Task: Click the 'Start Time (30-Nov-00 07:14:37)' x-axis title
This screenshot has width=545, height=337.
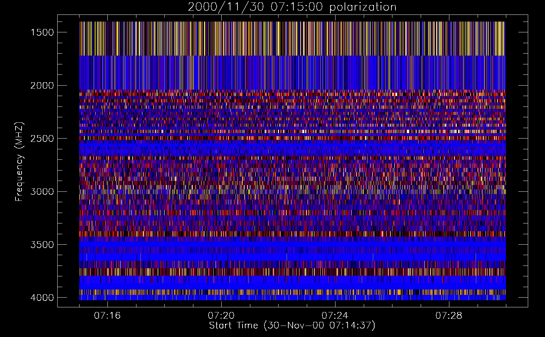Action: point(292,326)
